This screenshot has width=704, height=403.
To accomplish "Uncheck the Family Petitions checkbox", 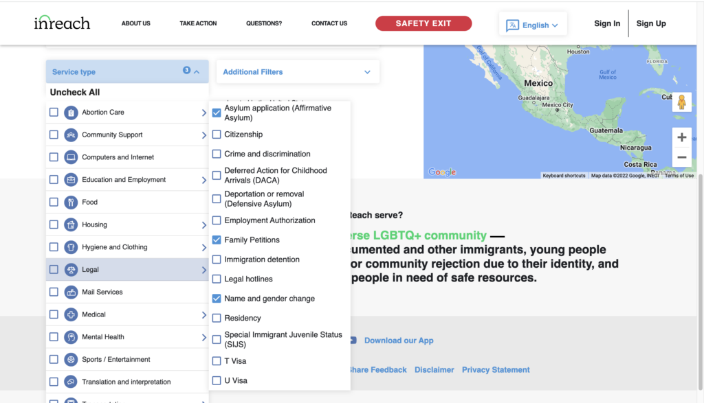I will click(217, 240).
